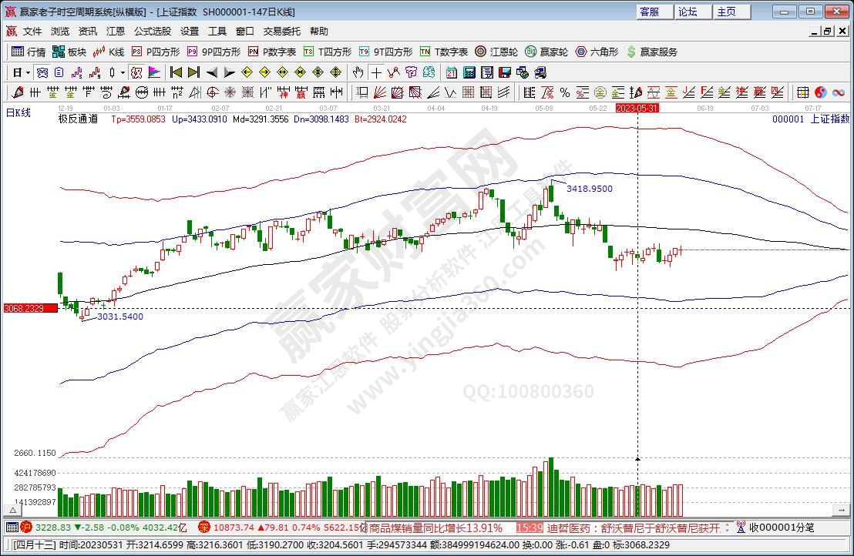Select the percent (%) retracement tool
The height and width of the screenshot is (556, 854).
point(564,92)
